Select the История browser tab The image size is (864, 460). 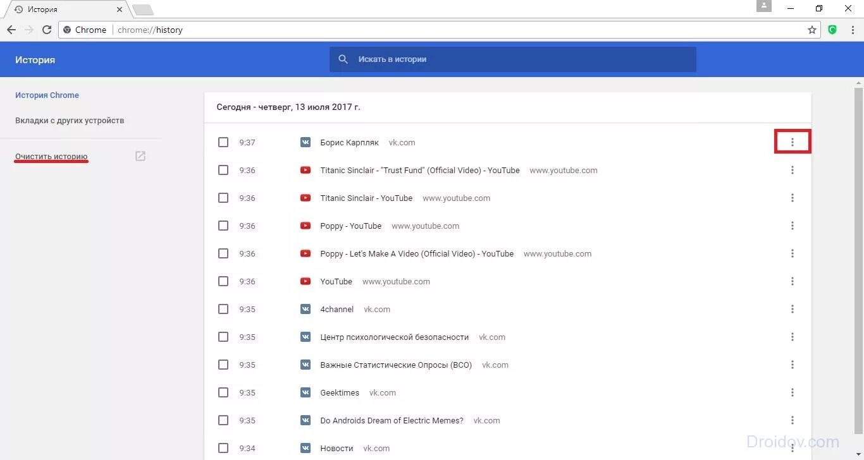coord(66,9)
